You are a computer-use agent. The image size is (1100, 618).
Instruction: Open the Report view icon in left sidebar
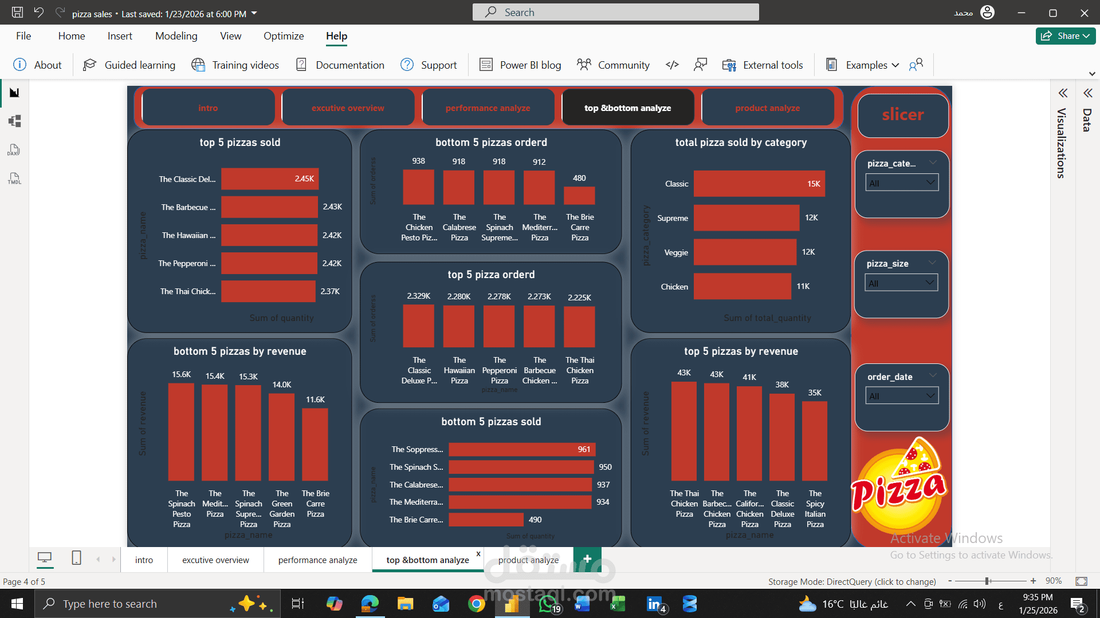click(x=14, y=93)
